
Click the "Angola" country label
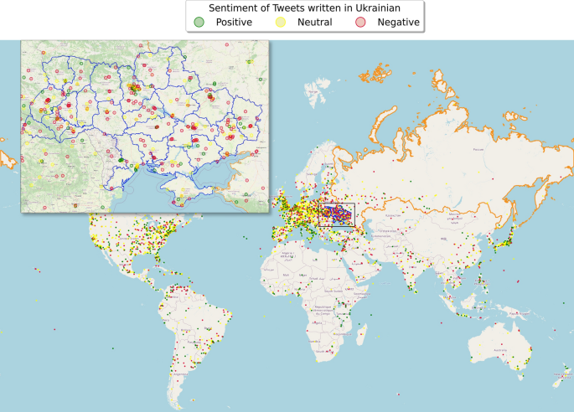(x=317, y=323)
